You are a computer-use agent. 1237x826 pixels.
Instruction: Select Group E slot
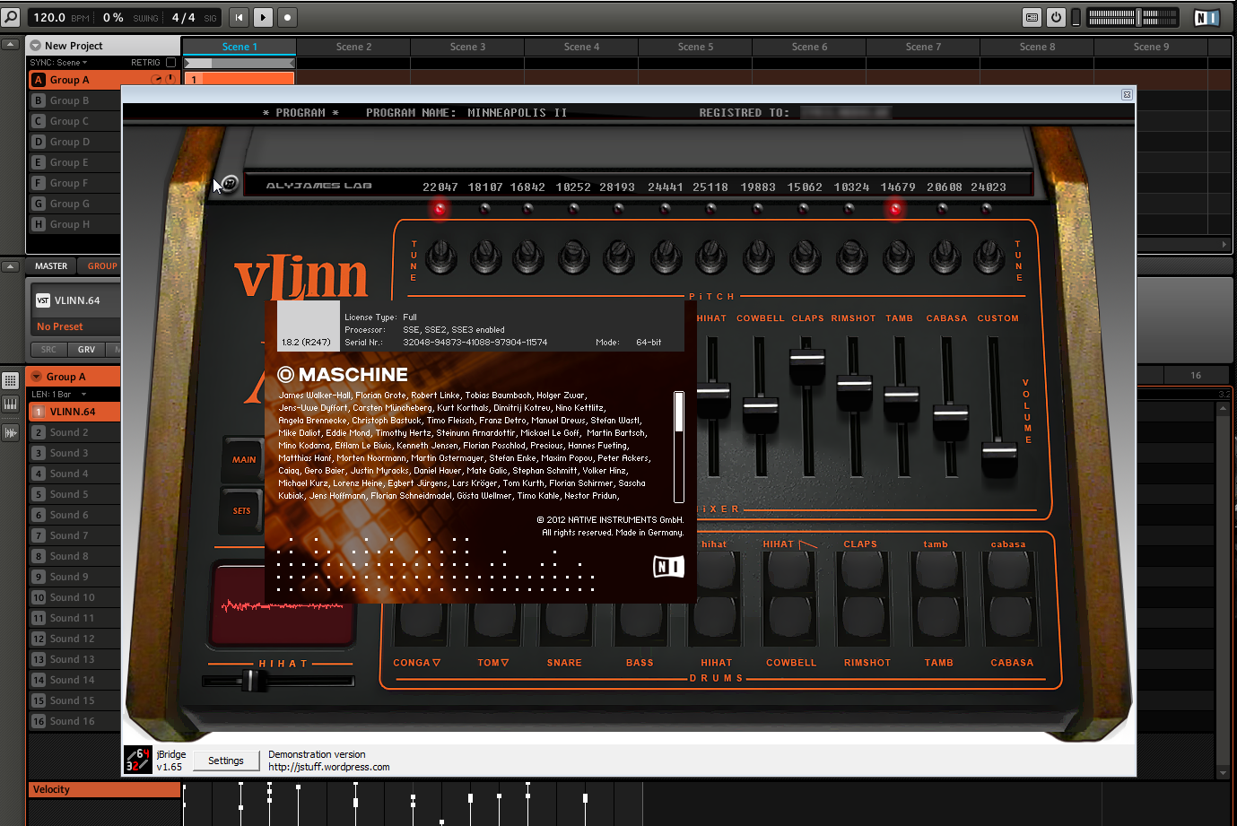tap(75, 162)
